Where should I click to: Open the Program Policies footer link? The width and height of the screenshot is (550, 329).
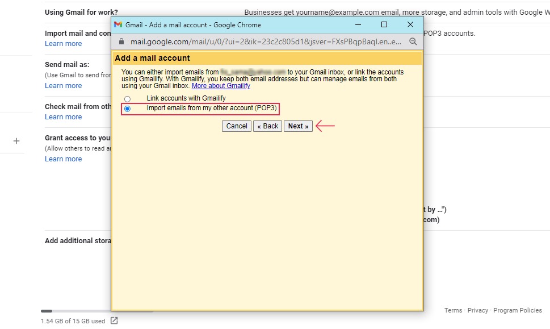pyautogui.click(x=518, y=310)
